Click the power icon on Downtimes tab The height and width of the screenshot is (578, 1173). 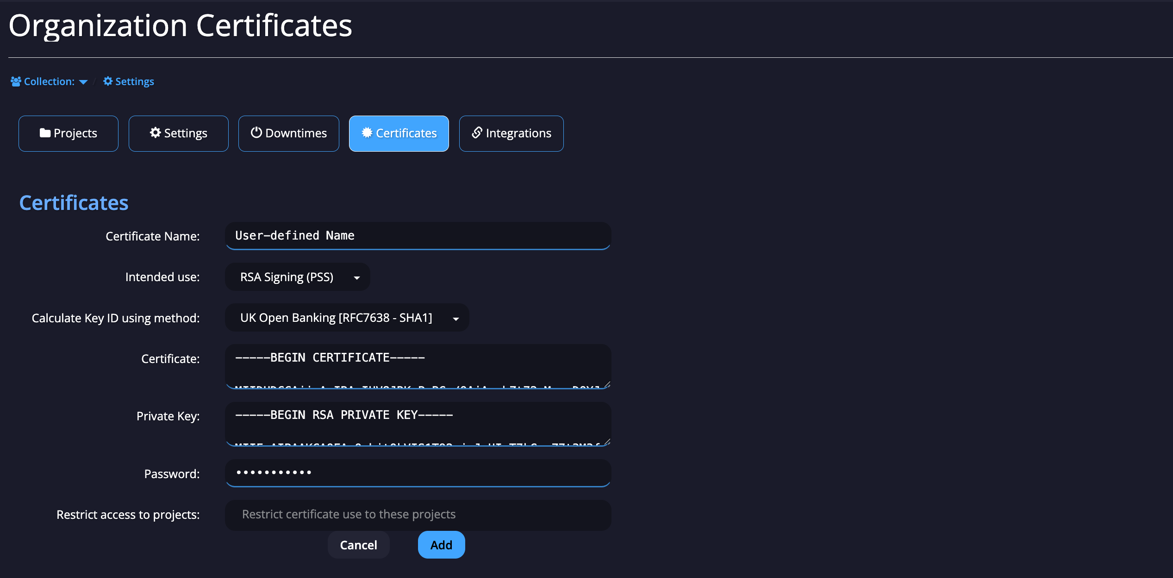[x=256, y=133]
